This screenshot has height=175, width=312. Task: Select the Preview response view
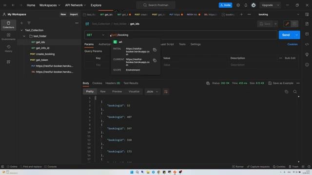click(x=117, y=91)
